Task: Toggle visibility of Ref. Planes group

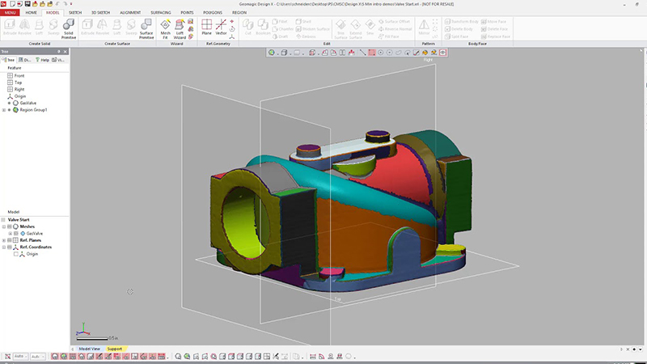Action: [x=11, y=240]
